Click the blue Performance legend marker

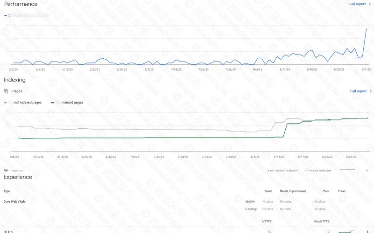tap(6, 15)
